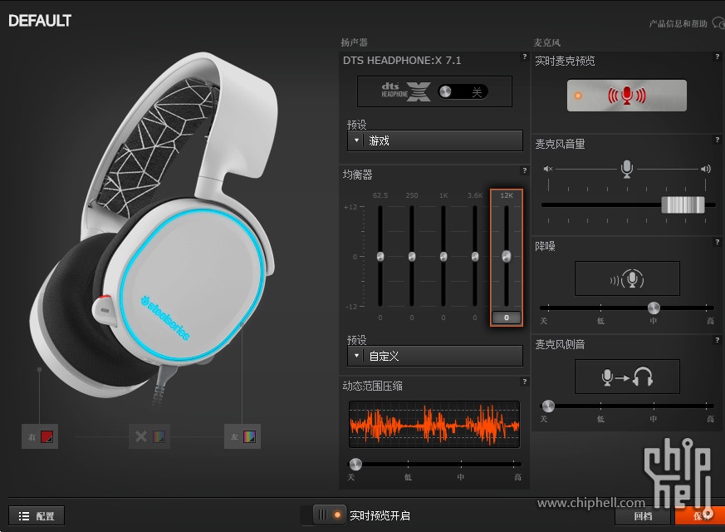Click the DTS Headphone X logo
This screenshot has width=725, height=532.
(405, 91)
